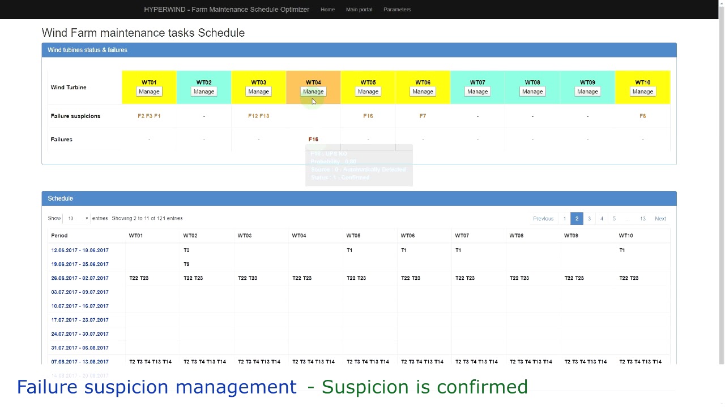The height and width of the screenshot is (407, 725).
Task: Click failure suspicions F2 F3 F1 for WT01
Action: pyautogui.click(x=149, y=116)
